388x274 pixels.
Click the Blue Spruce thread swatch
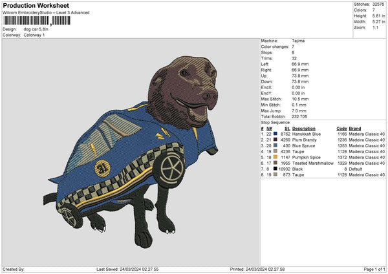pyautogui.click(x=275, y=145)
